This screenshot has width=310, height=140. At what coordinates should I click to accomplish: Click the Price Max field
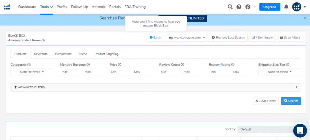142,72
